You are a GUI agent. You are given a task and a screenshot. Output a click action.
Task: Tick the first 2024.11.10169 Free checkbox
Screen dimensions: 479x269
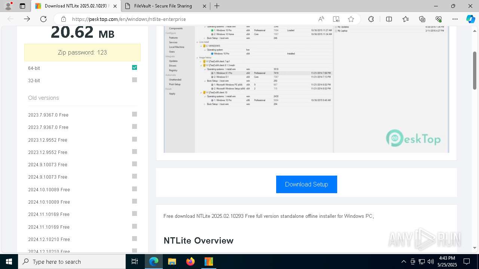click(x=135, y=214)
